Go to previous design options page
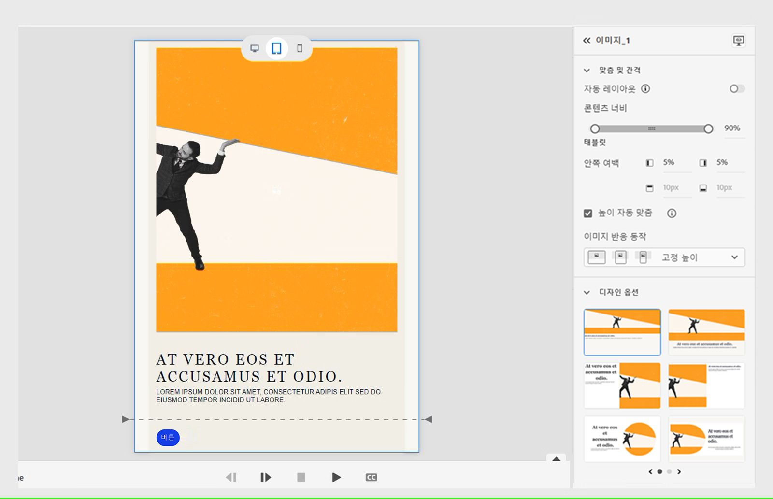The height and width of the screenshot is (499, 773). coord(650,471)
